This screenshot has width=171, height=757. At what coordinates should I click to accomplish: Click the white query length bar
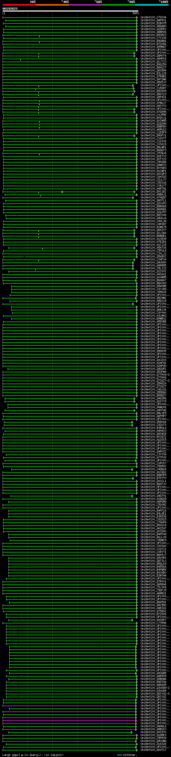[x=71, y=11]
